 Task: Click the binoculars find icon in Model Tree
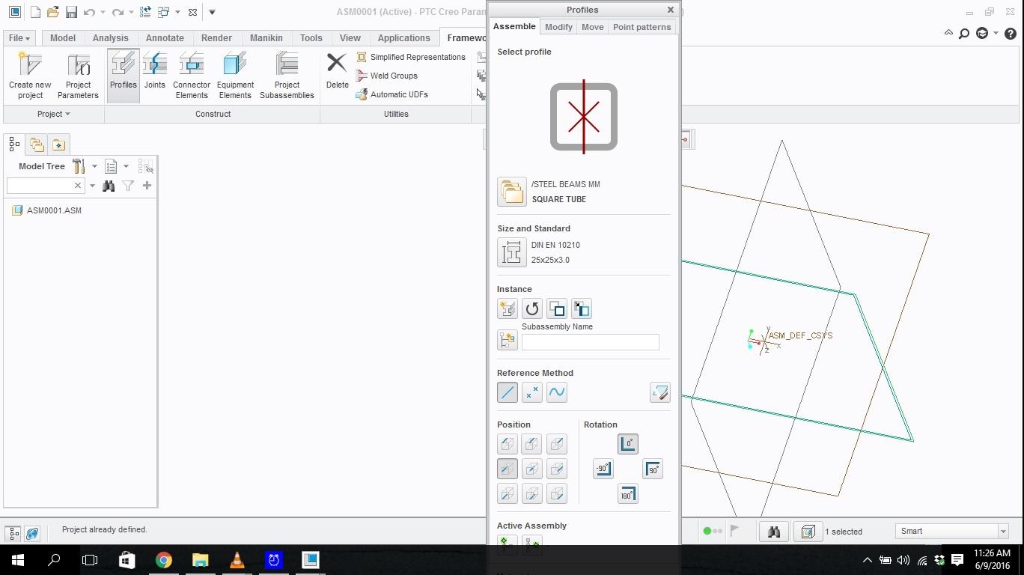pyautogui.click(x=109, y=186)
